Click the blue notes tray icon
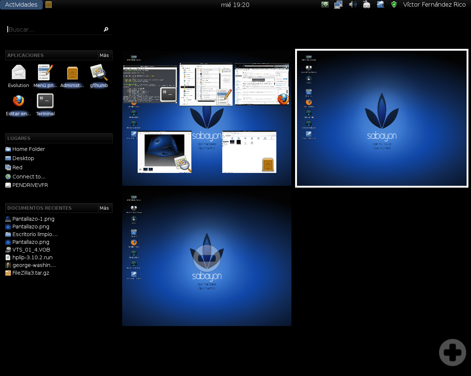The width and height of the screenshot is (471, 376). tap(380, 4)
